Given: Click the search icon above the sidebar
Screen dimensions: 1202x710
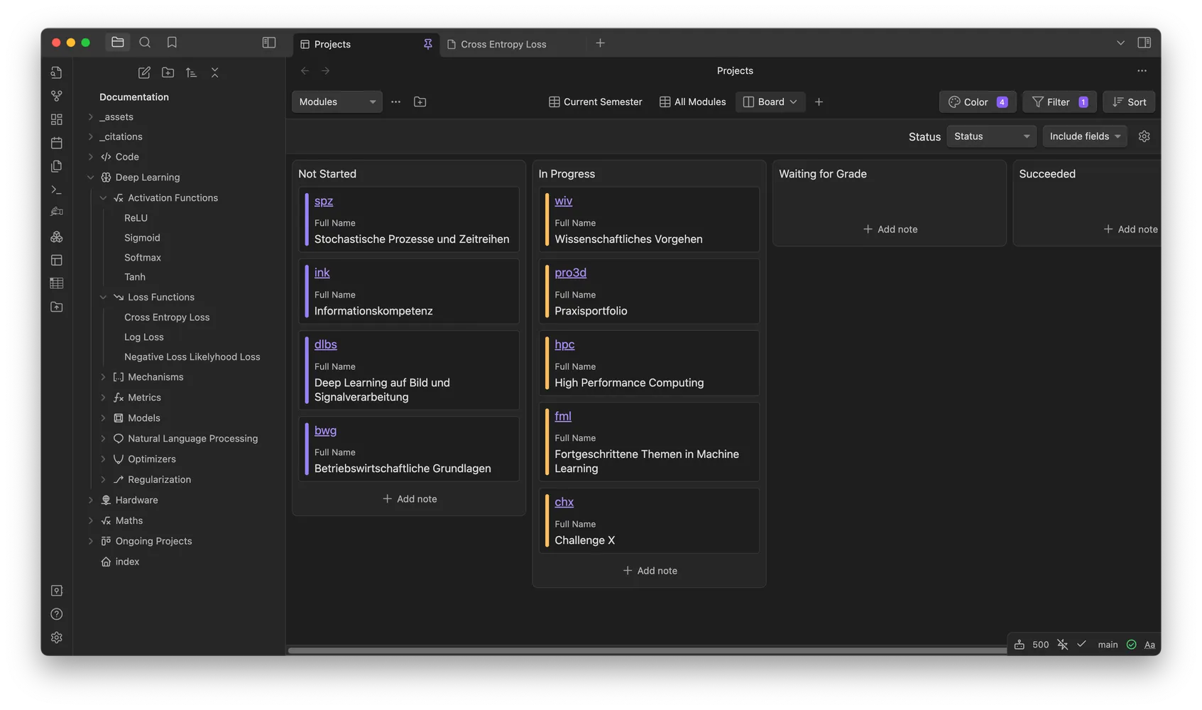Looking at the screenshot, I should (x=145, y=42).
